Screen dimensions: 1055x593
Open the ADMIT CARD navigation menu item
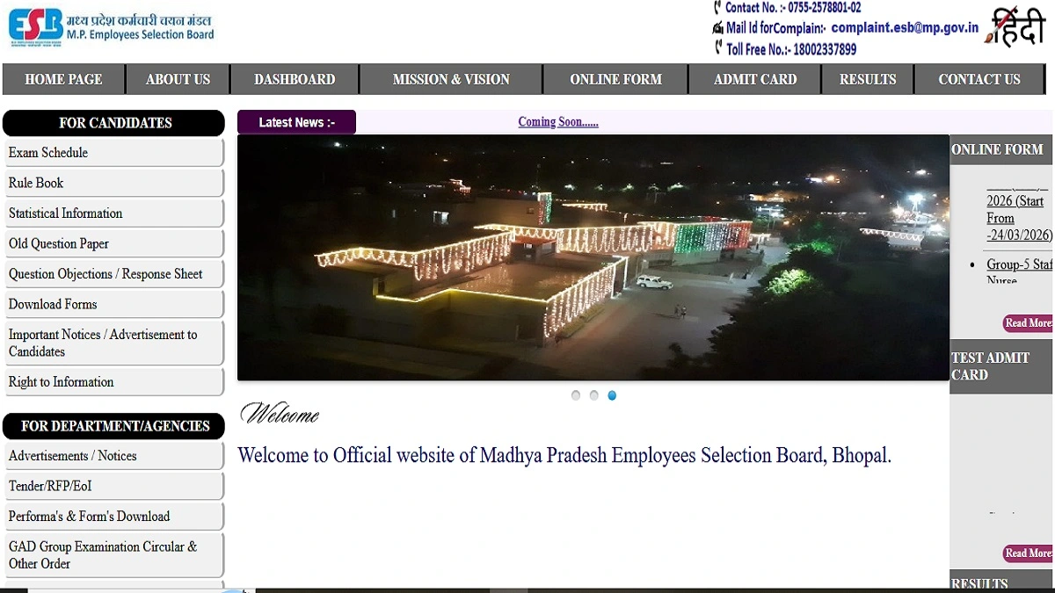coord(754,79)
